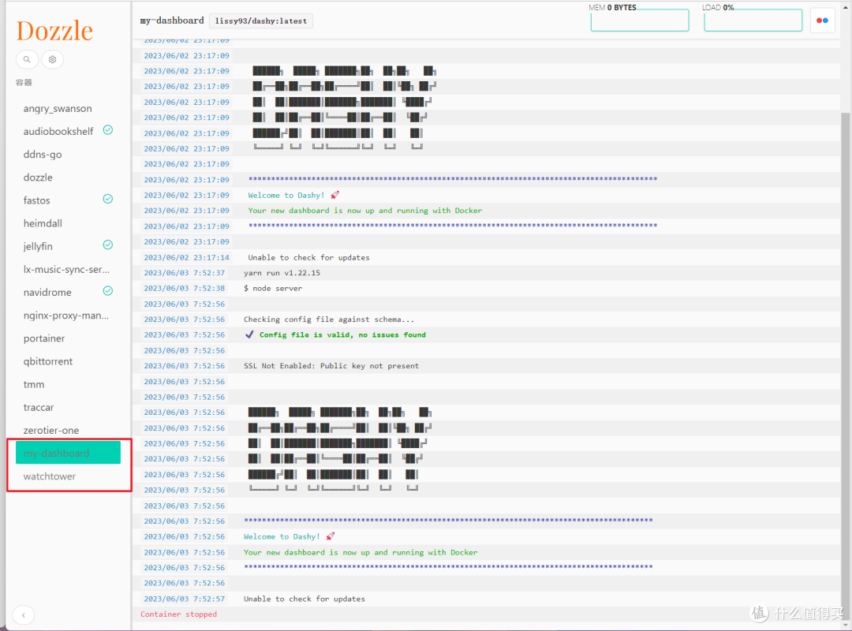852x631 pixels.
Task: Click the Dozzle logo
Action: (x=54, y=30)
